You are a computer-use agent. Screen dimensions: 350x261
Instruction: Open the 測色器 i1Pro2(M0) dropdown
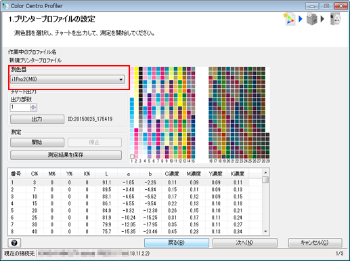pos(67,79)
